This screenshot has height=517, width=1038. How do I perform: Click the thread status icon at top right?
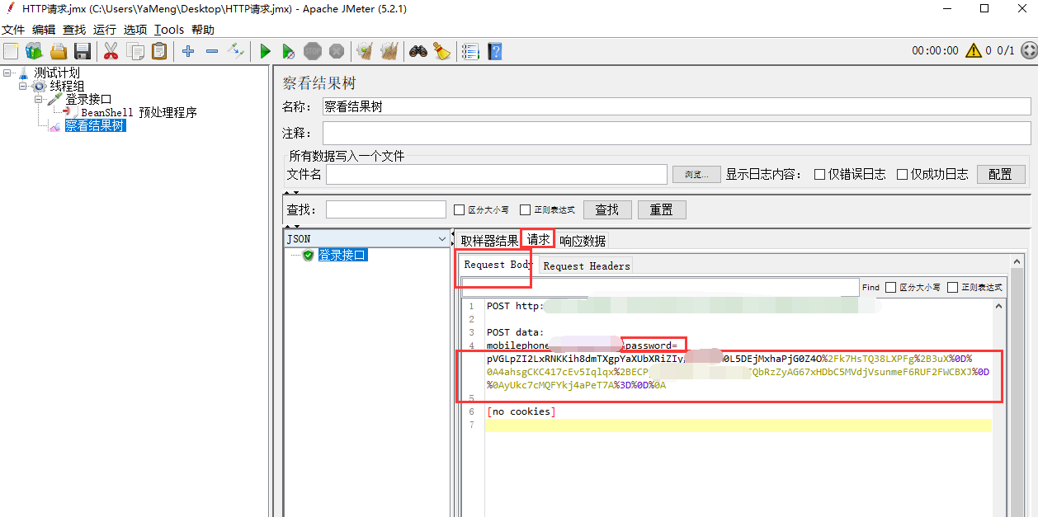click(x=1028, y=50)
